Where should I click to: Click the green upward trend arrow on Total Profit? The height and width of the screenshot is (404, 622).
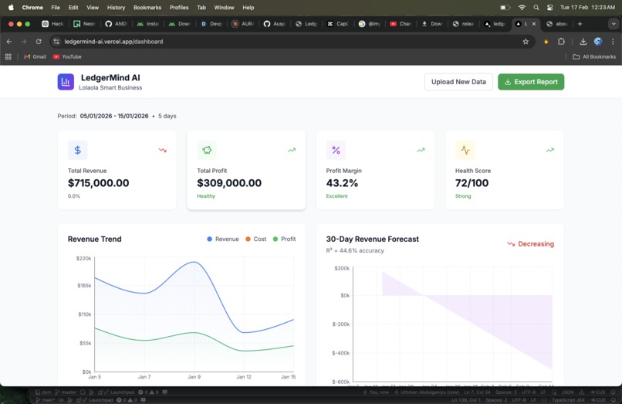pos(292,150)
